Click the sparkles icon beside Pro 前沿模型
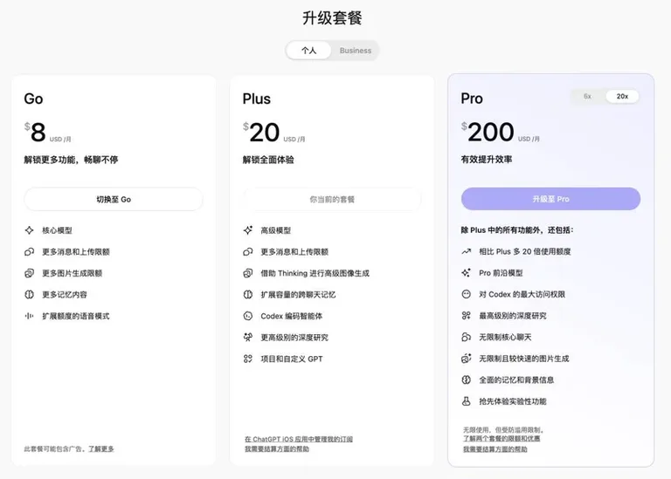Screen dimensions: 671x479 click(466, 272)
